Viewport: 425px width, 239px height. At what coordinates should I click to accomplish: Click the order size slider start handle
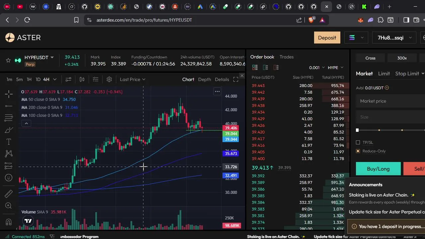(x=357, y=130)
